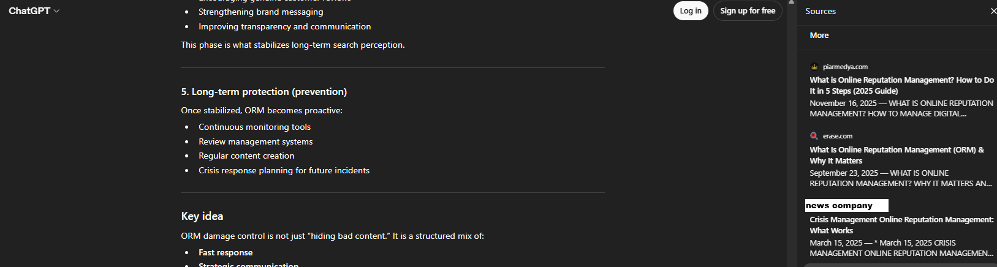Open the erase.com source site name
The width and height of the screenshot is (997, 267).
[x=838, y=136]
